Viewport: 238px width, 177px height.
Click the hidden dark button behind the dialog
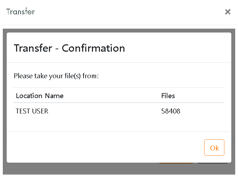click(x=212, y=163)
